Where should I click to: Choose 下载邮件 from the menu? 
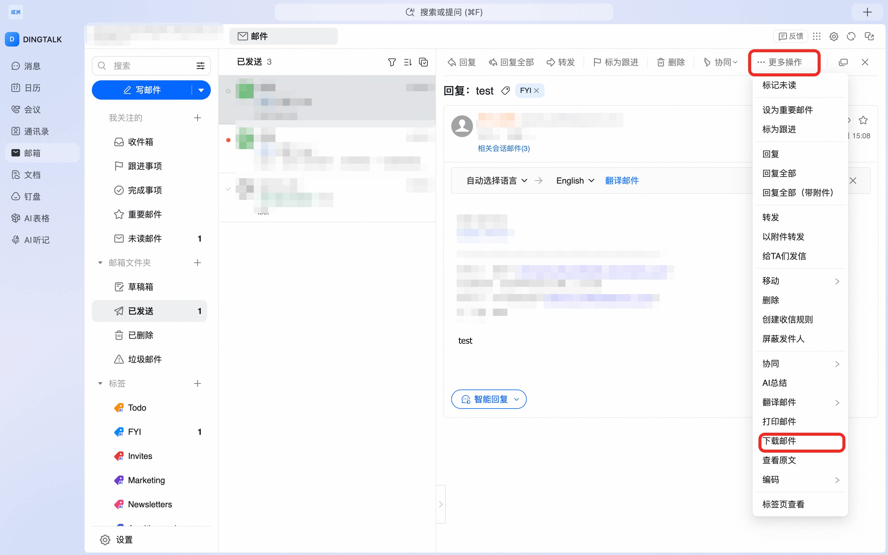click(x=779, y=441)
